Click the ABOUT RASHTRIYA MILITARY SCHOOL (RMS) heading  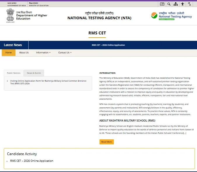127,121
